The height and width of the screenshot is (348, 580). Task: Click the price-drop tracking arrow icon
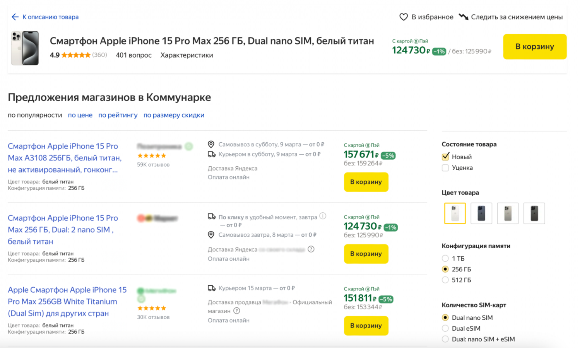[463, 17]
